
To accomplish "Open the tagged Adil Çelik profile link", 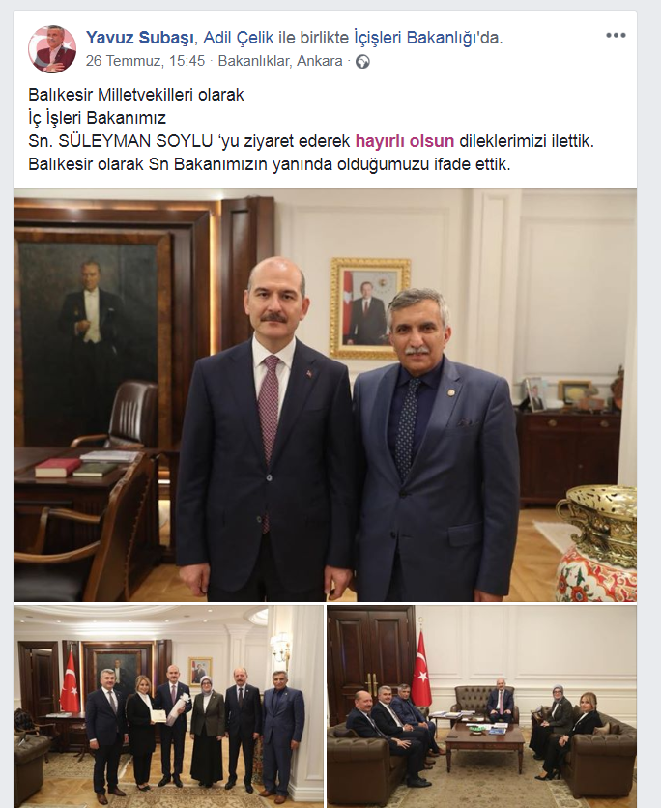I will coord(239,37).
